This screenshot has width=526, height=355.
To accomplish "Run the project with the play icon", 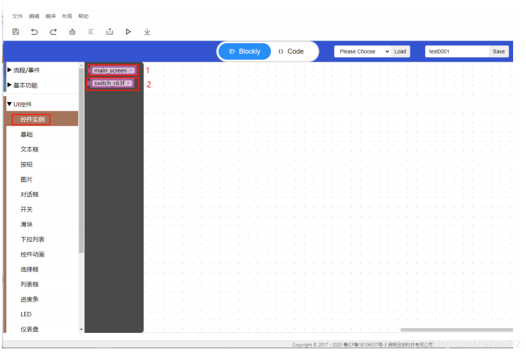I will [x=128, y=31].
